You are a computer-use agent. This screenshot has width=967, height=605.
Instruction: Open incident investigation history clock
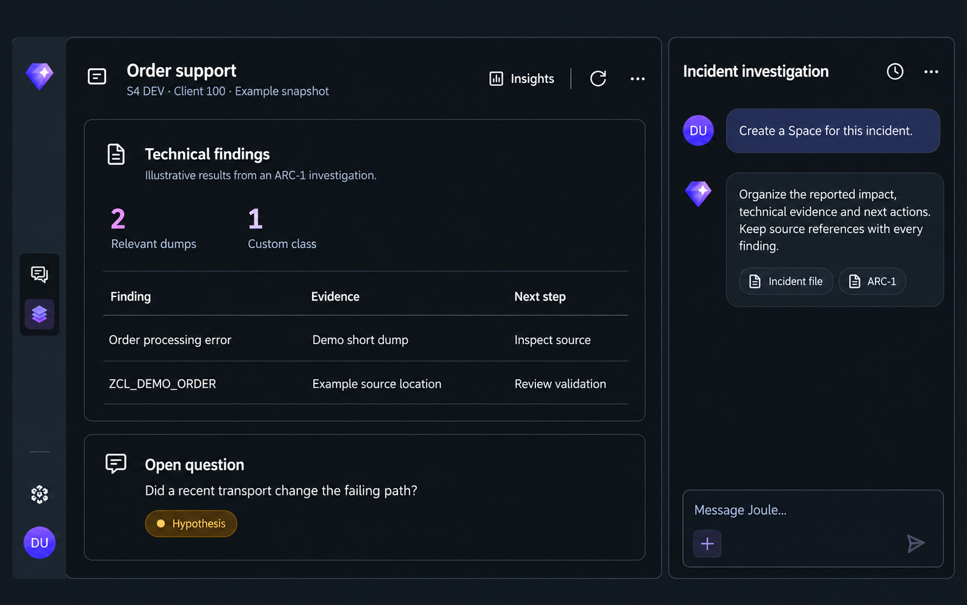895,71
